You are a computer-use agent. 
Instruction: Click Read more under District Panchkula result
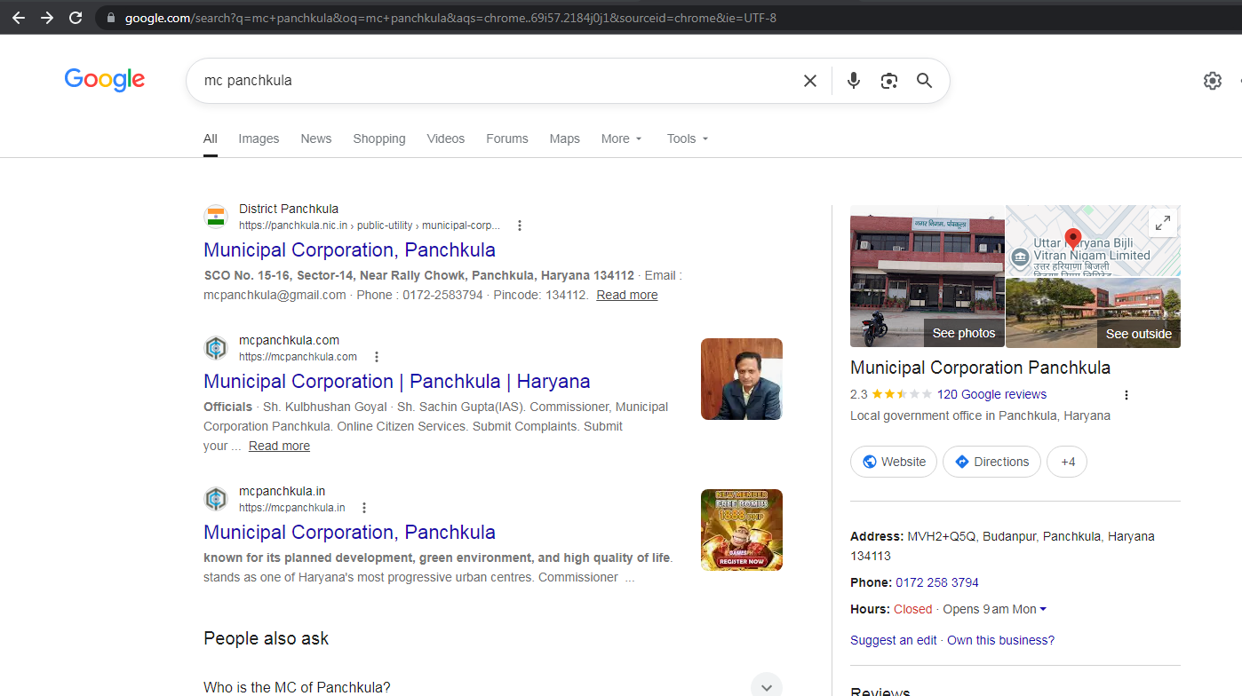coord(627,295)
